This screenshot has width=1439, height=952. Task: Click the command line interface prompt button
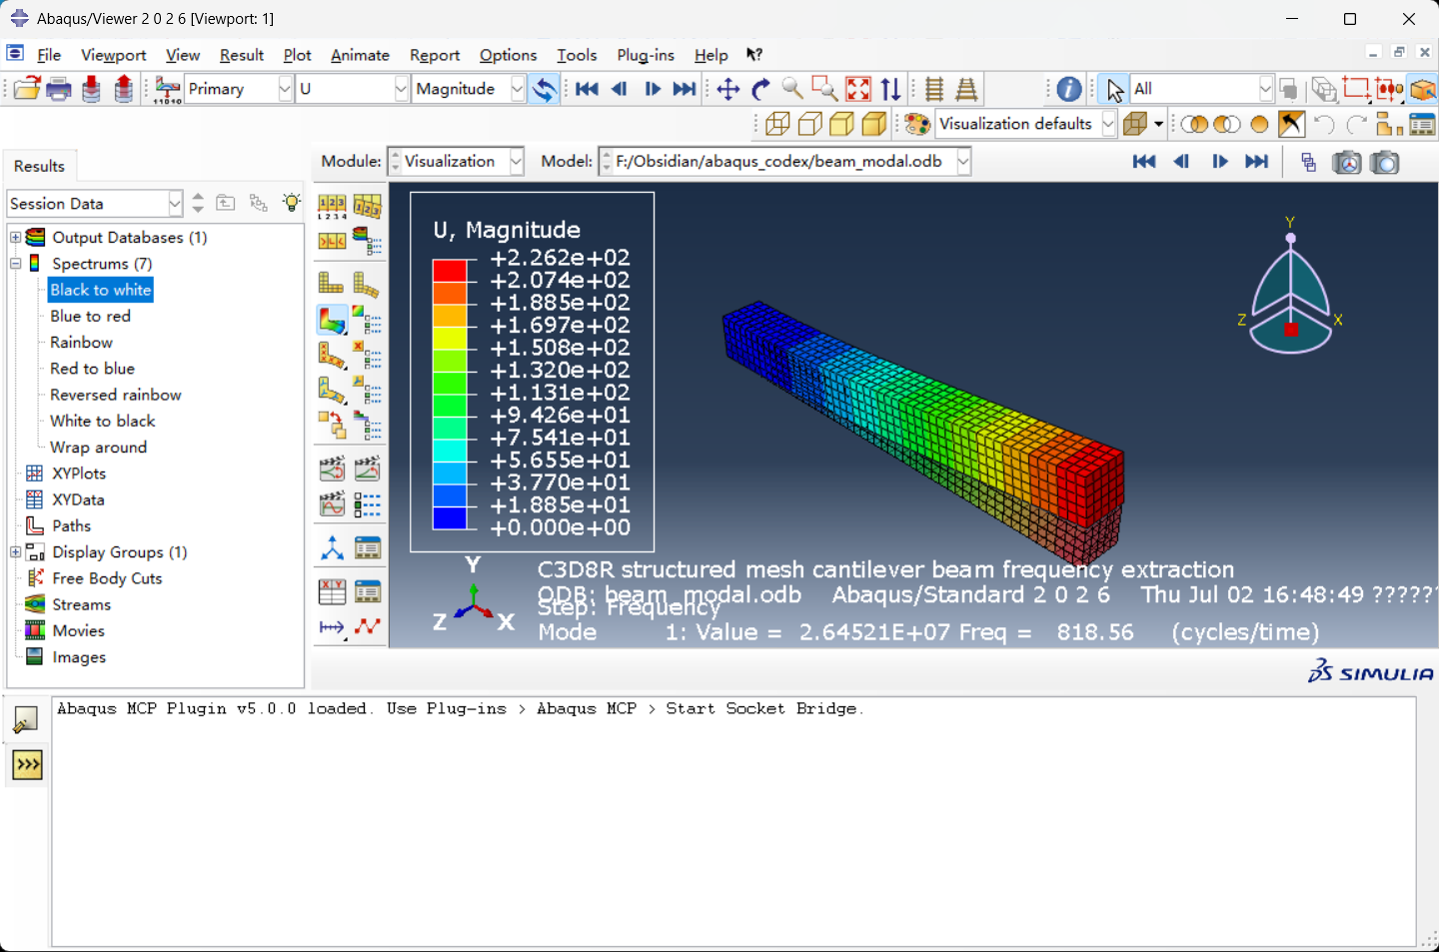(27, 765)
